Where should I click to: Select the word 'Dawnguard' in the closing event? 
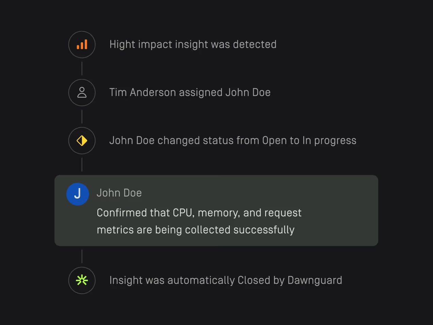point(315,280)
